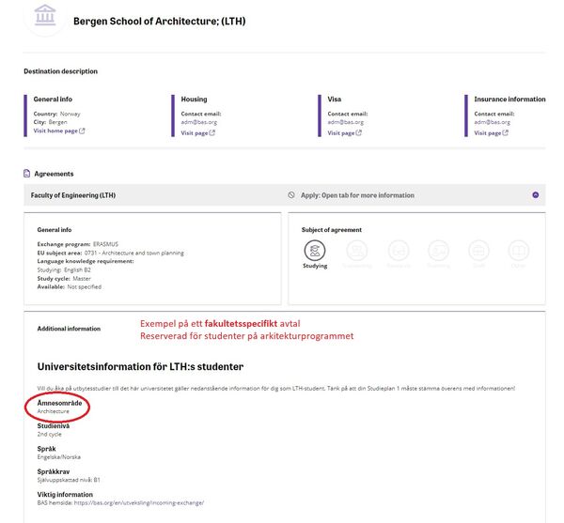Viewport: 564px width, 523px height.
Task: Click the Agreements document icon
Action: point(27,174)
